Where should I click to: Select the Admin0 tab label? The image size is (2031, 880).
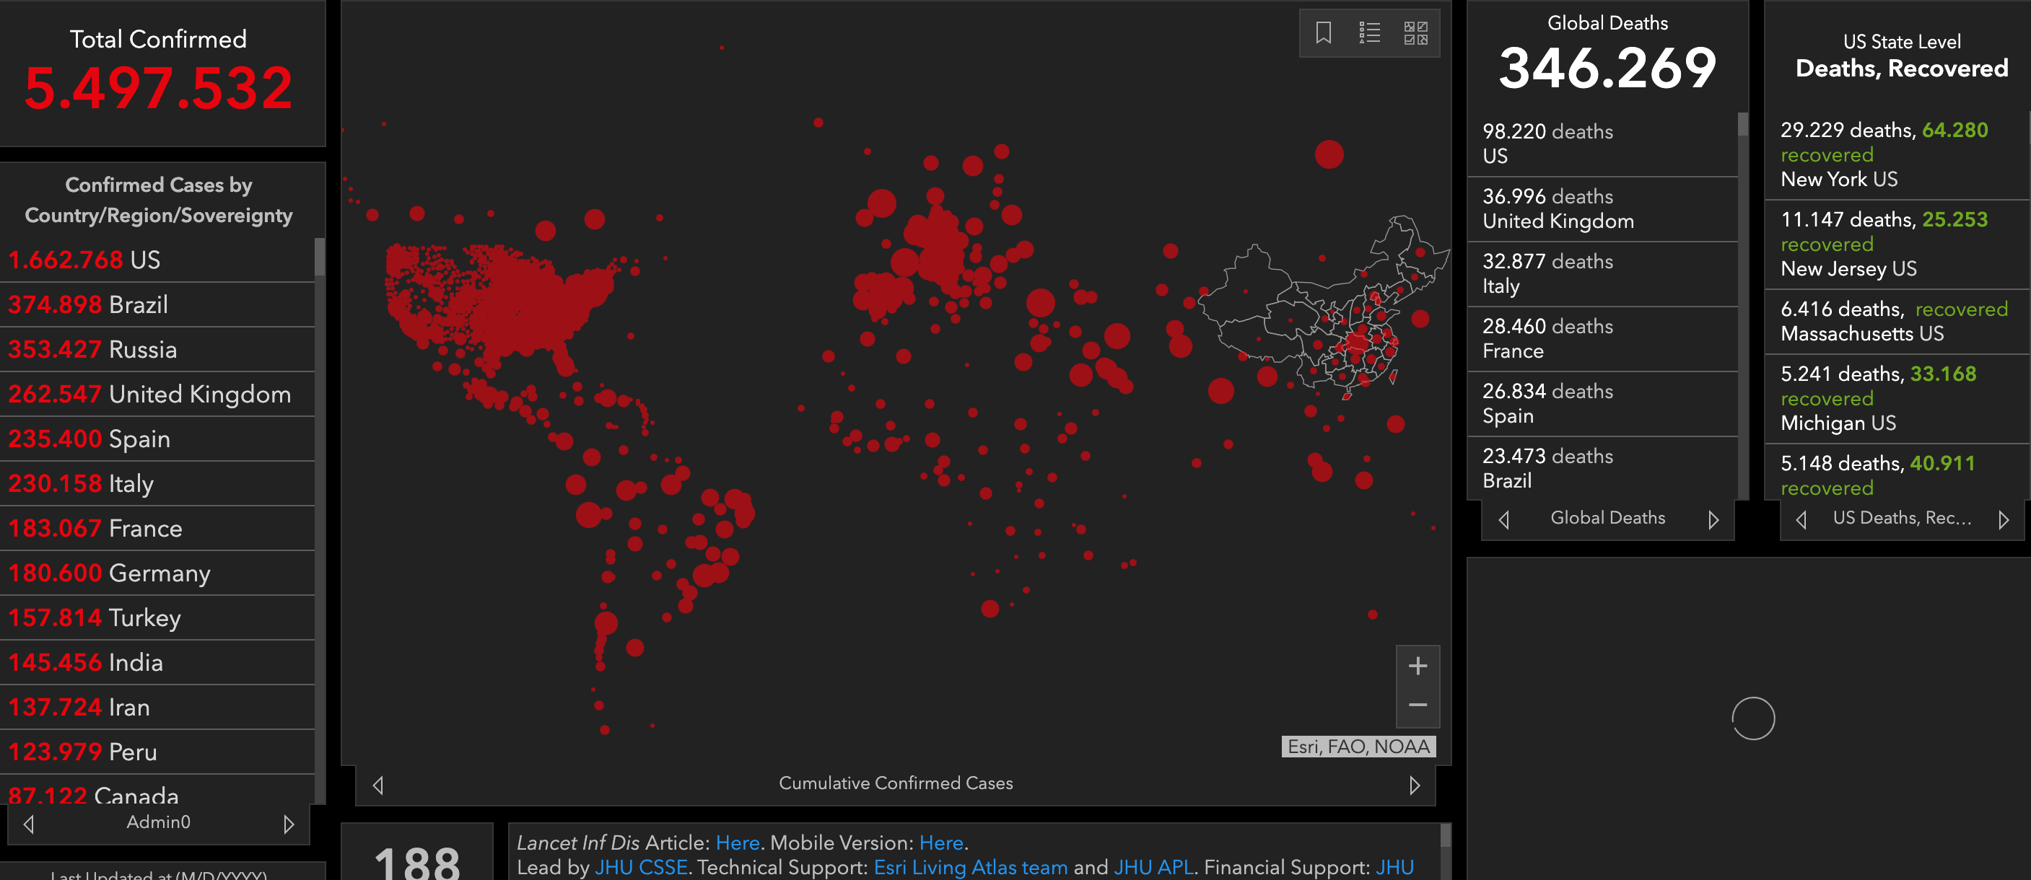159,822
